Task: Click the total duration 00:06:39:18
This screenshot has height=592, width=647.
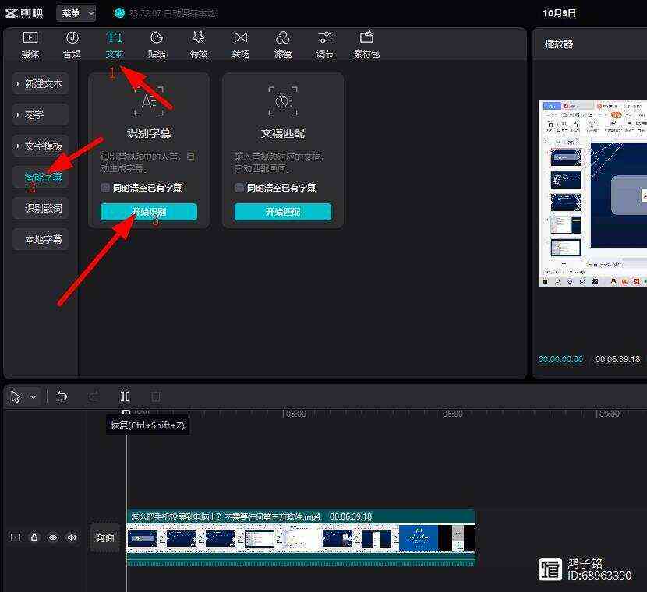Action: pyautogui.click(x=617, y=359)
